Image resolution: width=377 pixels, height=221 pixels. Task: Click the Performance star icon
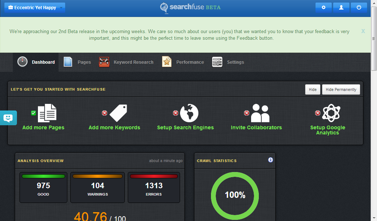(167, 62)
